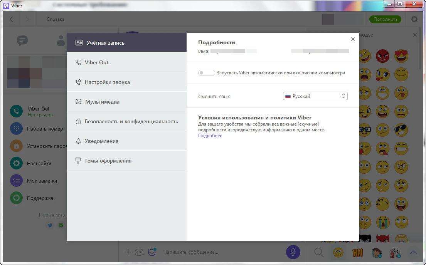426x265 pixels.
Task: Click the gear icon in the top bar
Action: point(414,19)
